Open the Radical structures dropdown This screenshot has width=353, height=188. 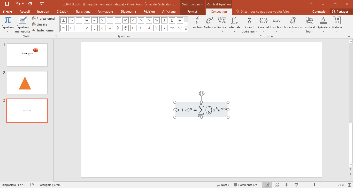(222, 25)
